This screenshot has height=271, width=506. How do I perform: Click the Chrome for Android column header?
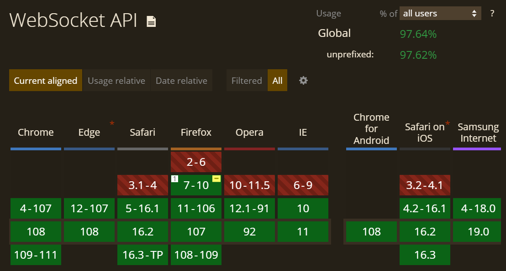[x=371, y=129]
